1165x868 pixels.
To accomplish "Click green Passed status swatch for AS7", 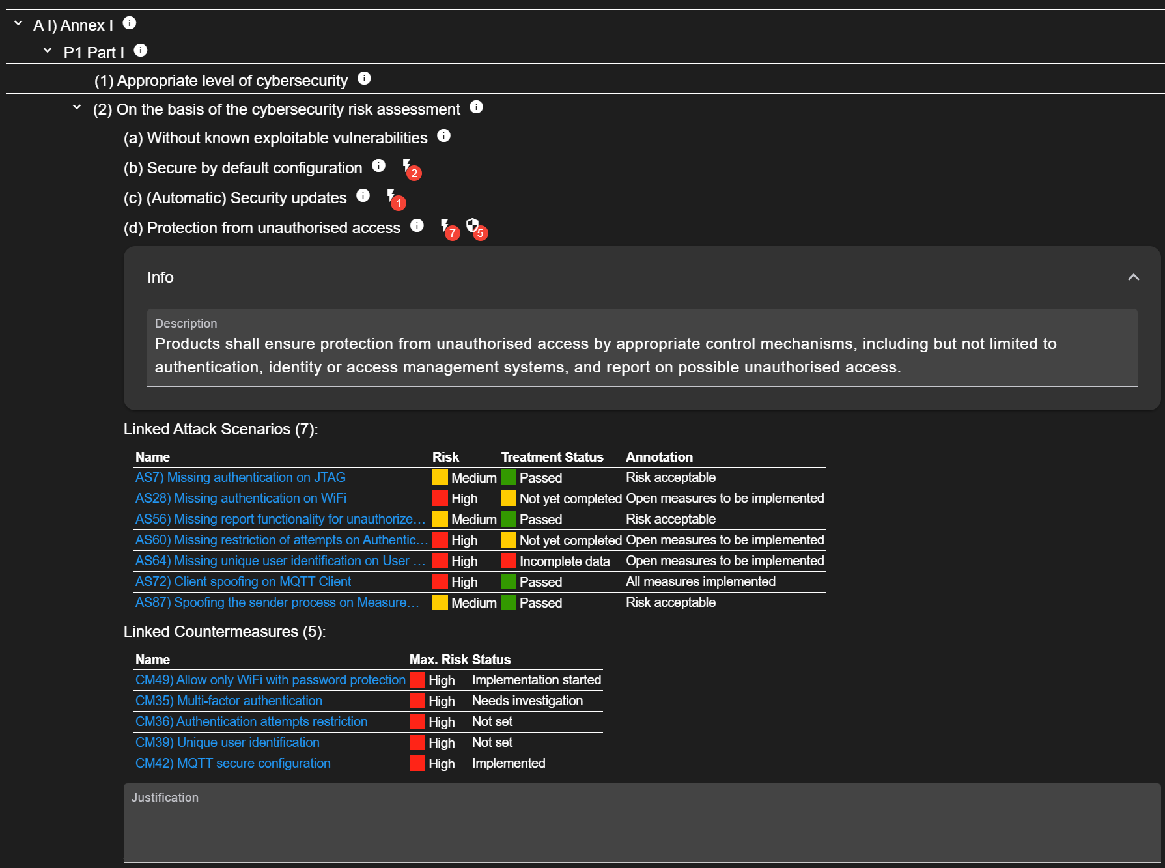I will (509, 477).
